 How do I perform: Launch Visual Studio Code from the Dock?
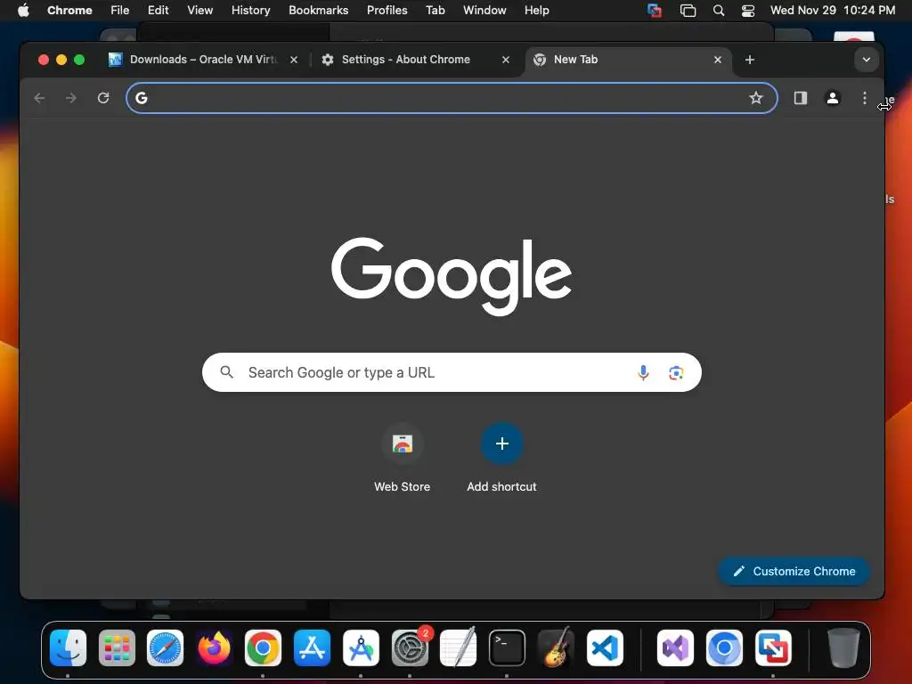coord(605,648)
